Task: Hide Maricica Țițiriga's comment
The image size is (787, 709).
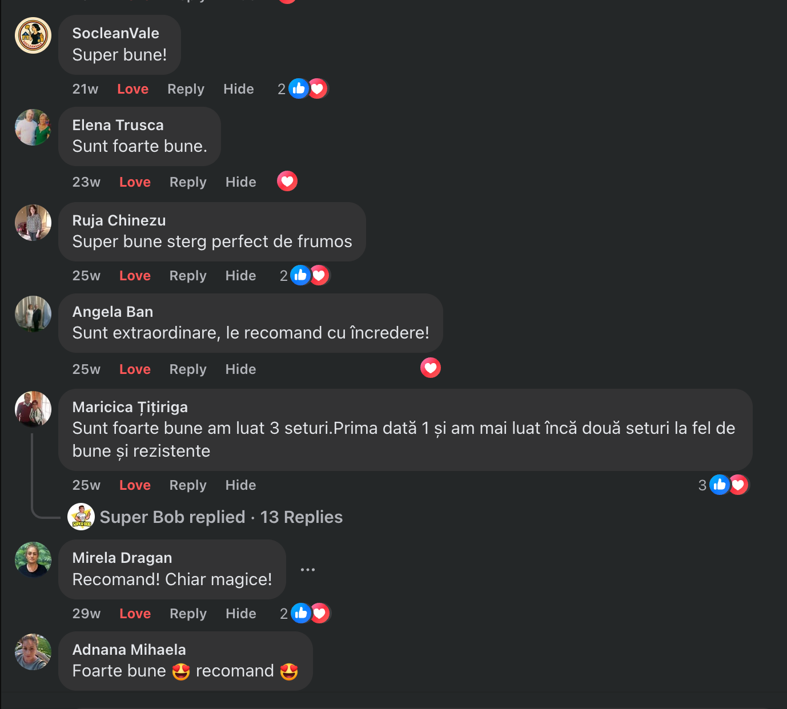Action: pos(240,485)
